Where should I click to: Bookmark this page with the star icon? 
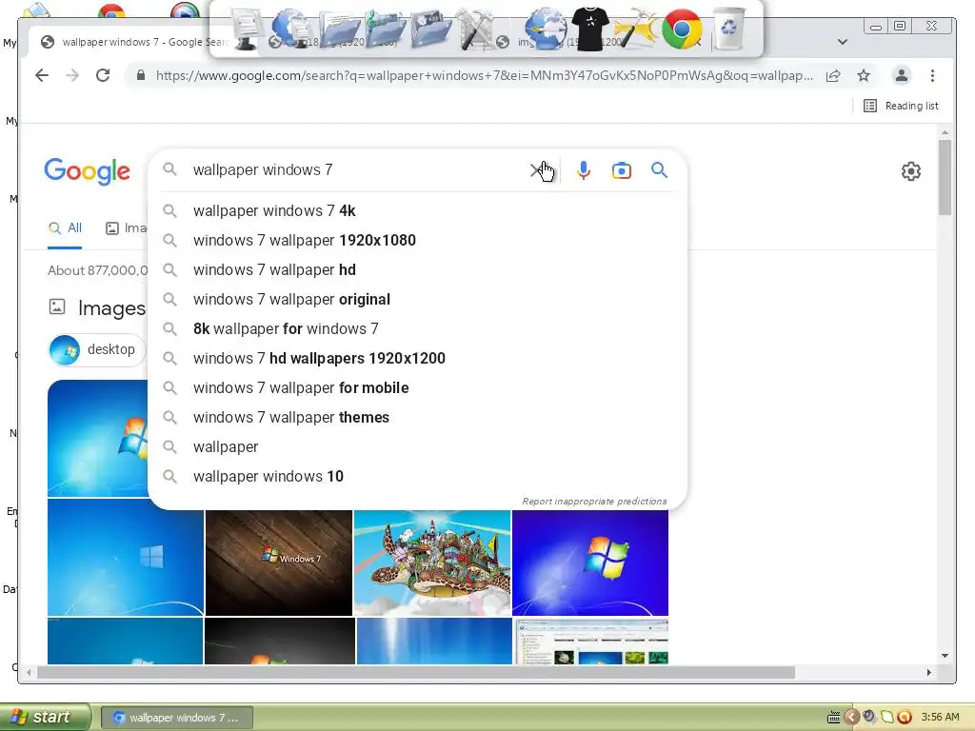tap(864, 76)
